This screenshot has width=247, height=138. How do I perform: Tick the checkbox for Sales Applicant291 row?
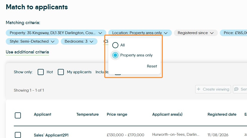[18, 135]
